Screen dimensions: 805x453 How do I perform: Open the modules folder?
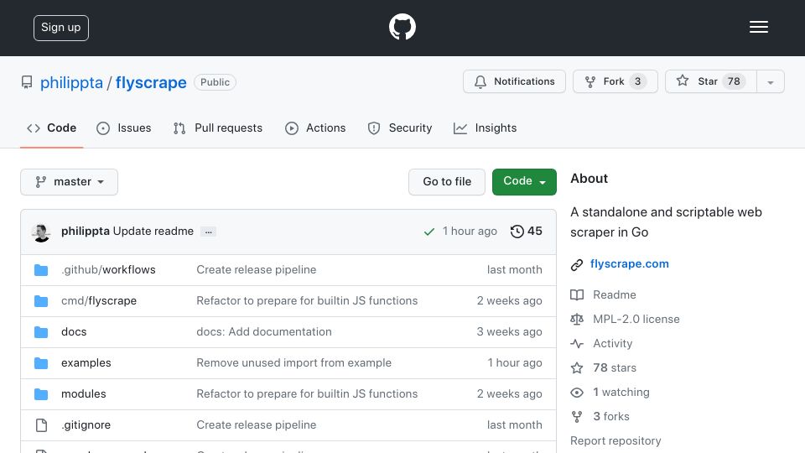(84, 394)
